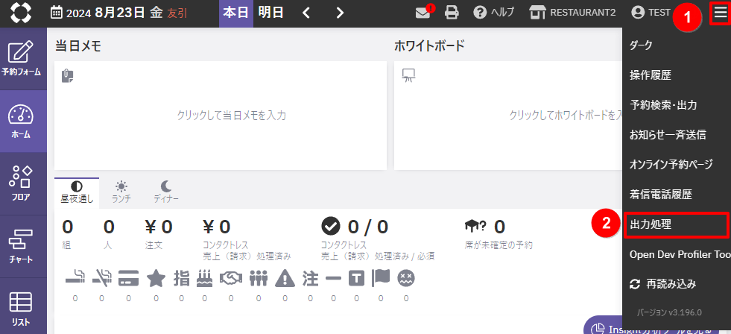Open 操作履歴 menu entry
This screenshot has width=731, height=334.
pos(651,75)
